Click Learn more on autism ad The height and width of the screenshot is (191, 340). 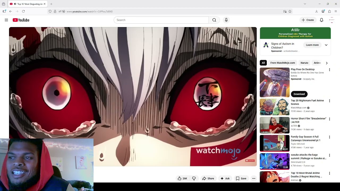312,45
